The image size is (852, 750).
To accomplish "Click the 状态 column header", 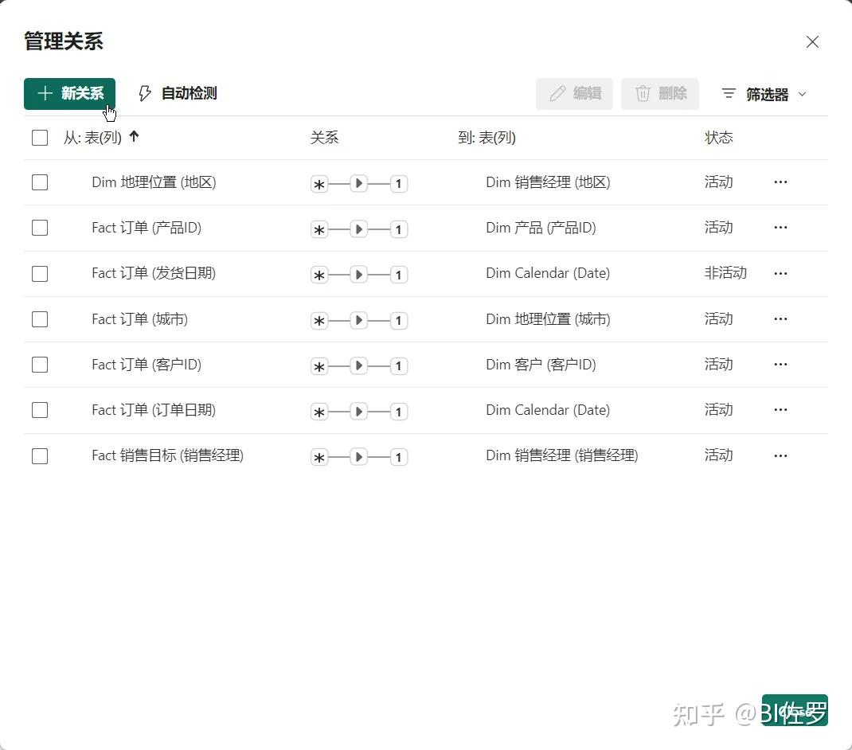I will [x=718, y=138].
